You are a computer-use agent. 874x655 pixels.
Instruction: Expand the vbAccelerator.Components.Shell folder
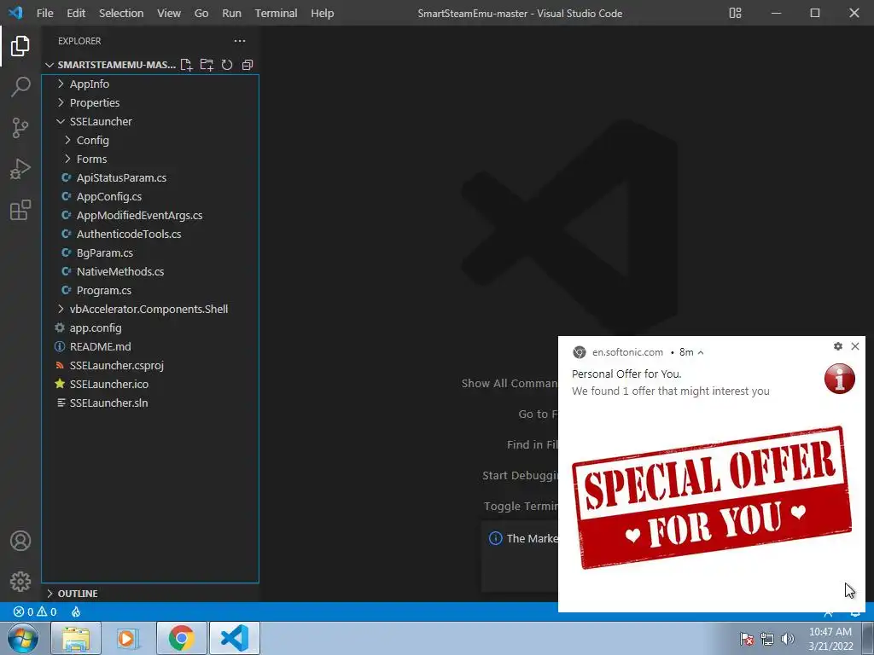(x=150, y=309)
